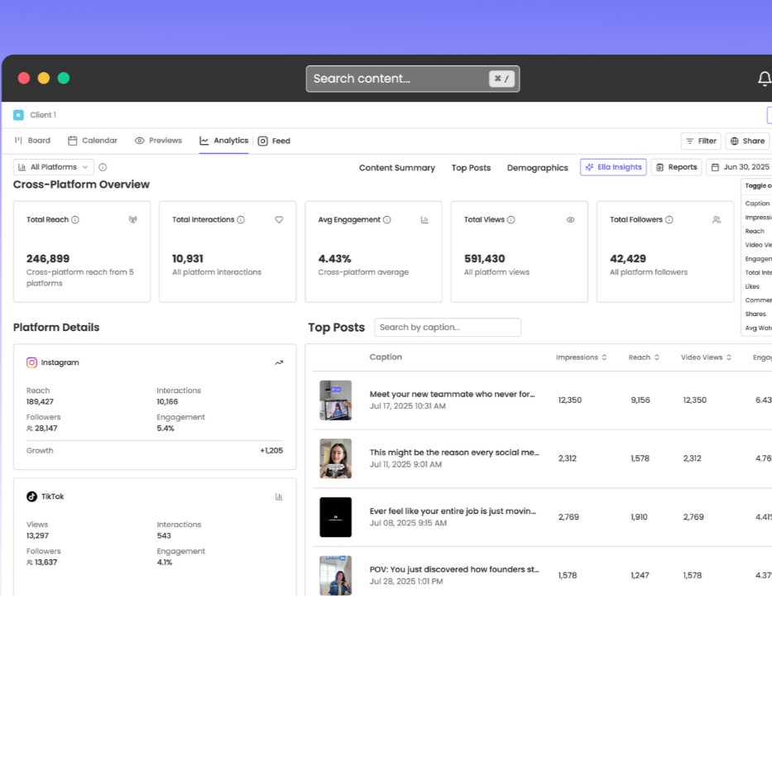
Task: Toggle the Reach column option
Action: point(755,231)
